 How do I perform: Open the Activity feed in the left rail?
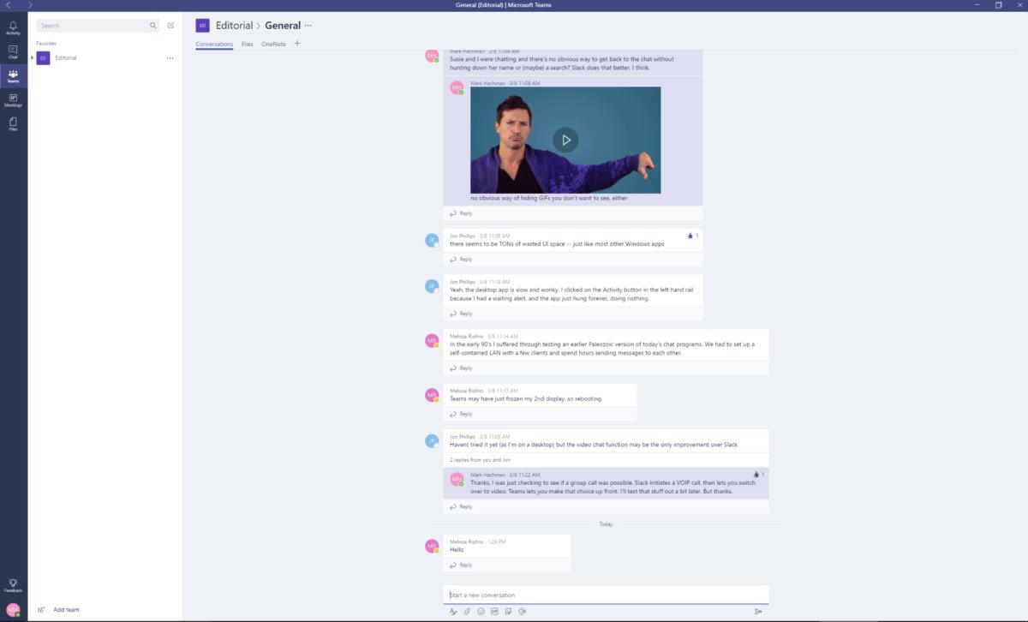click(13, 28)
